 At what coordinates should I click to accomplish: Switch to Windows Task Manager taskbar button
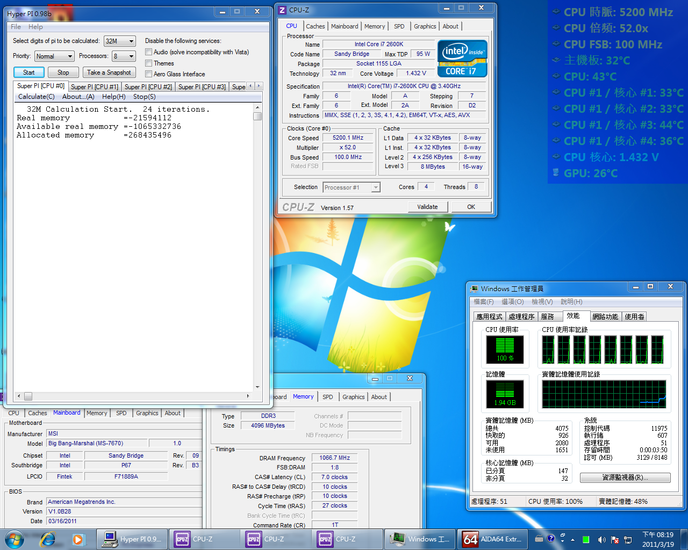point(419,539)
